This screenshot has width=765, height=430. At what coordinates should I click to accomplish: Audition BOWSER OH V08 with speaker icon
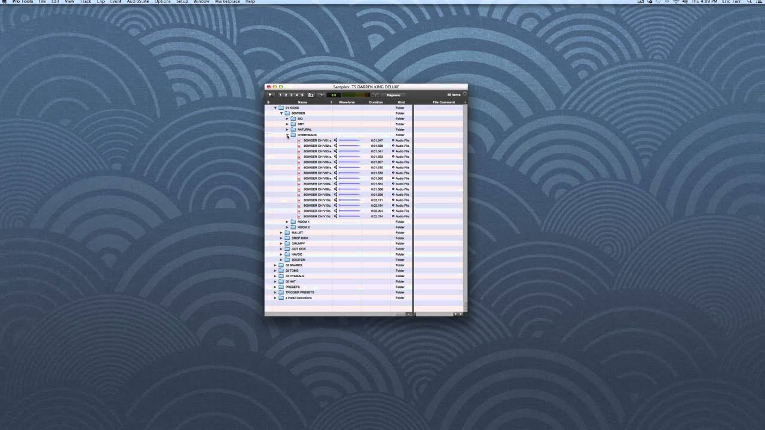pos(335,178)
